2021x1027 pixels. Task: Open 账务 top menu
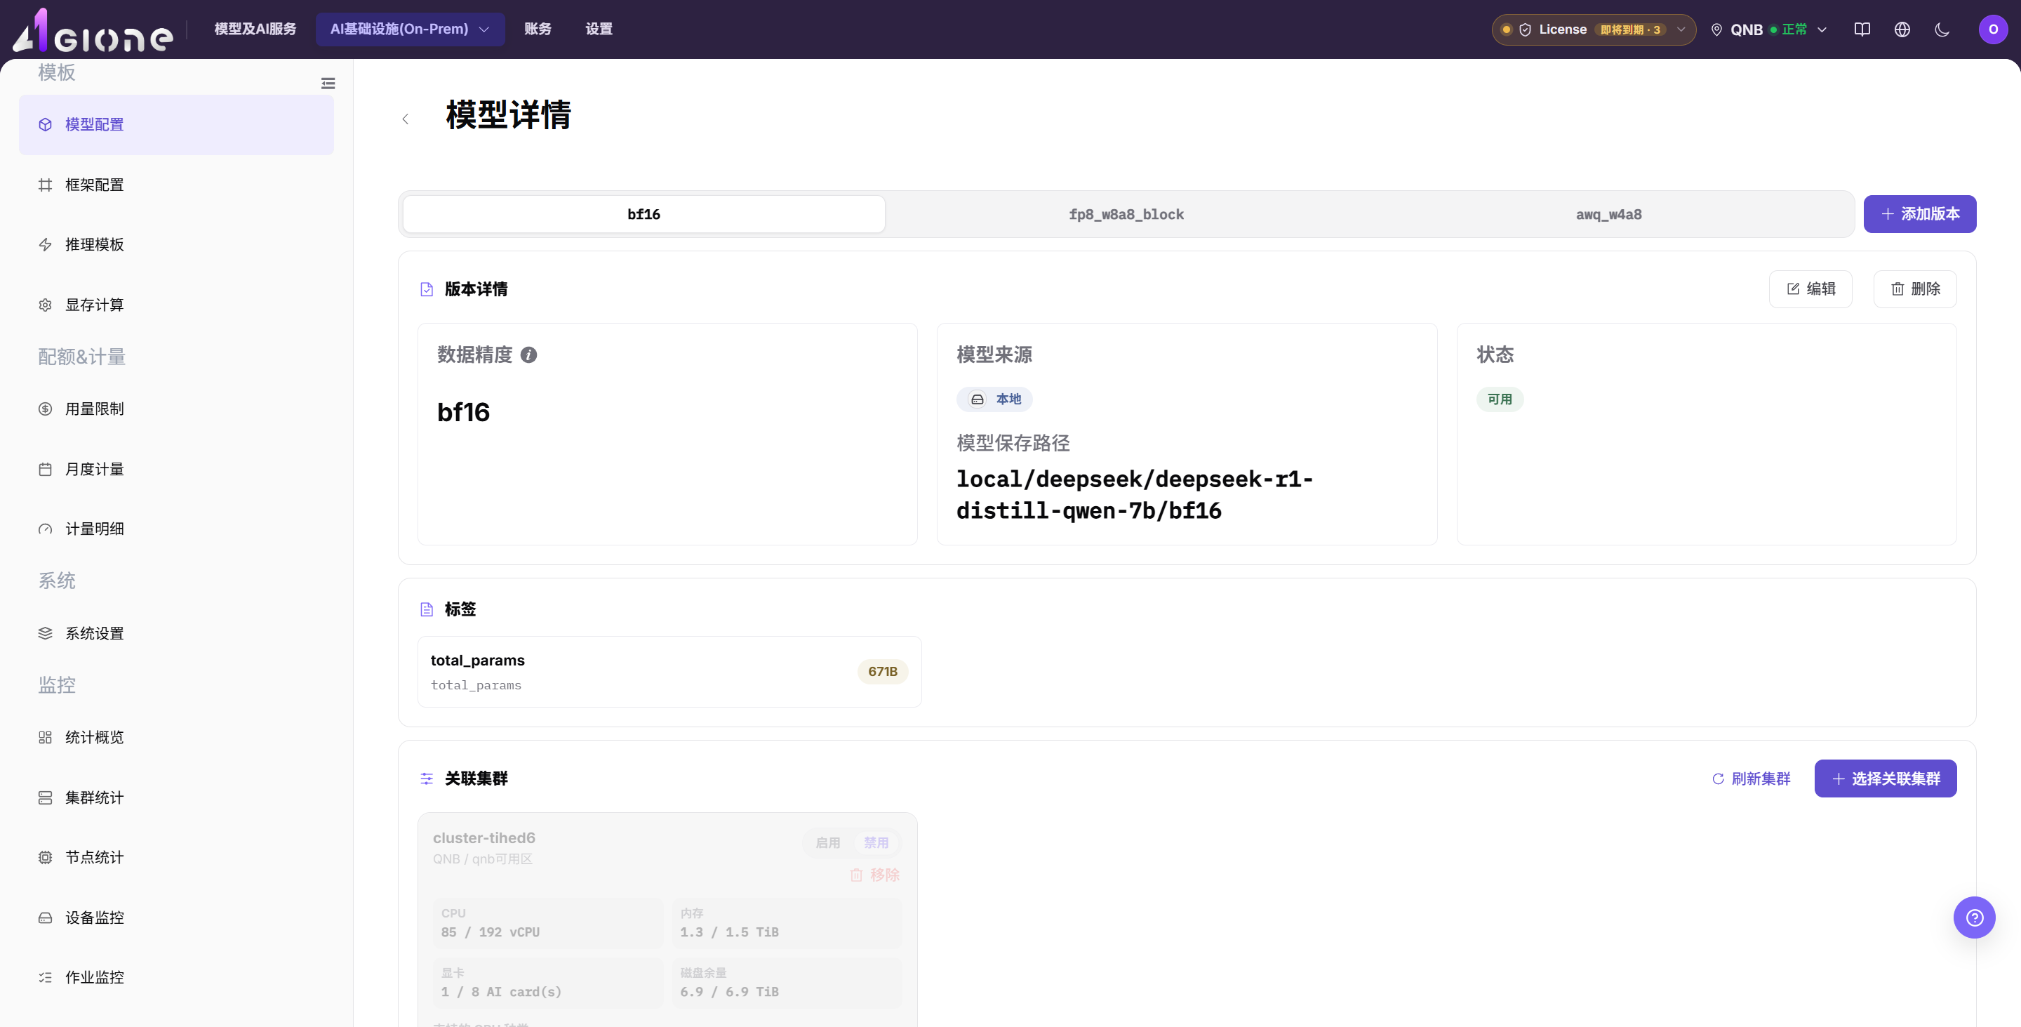[x=538, y=29]
